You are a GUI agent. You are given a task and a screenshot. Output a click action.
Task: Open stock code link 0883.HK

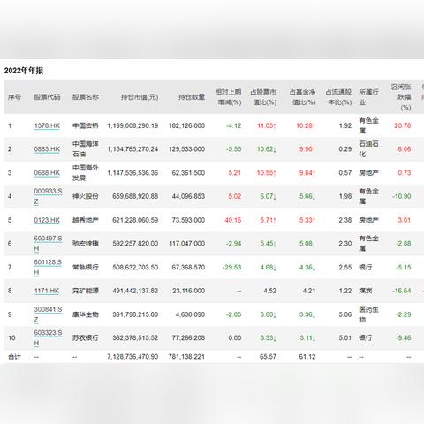(x=47, y=149)
